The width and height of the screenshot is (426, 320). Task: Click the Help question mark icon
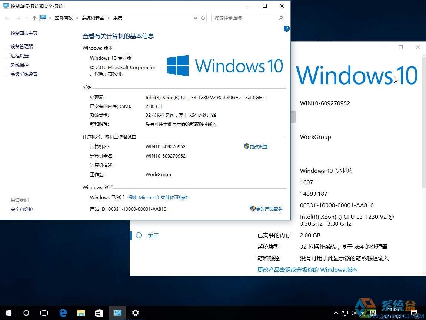286,29
